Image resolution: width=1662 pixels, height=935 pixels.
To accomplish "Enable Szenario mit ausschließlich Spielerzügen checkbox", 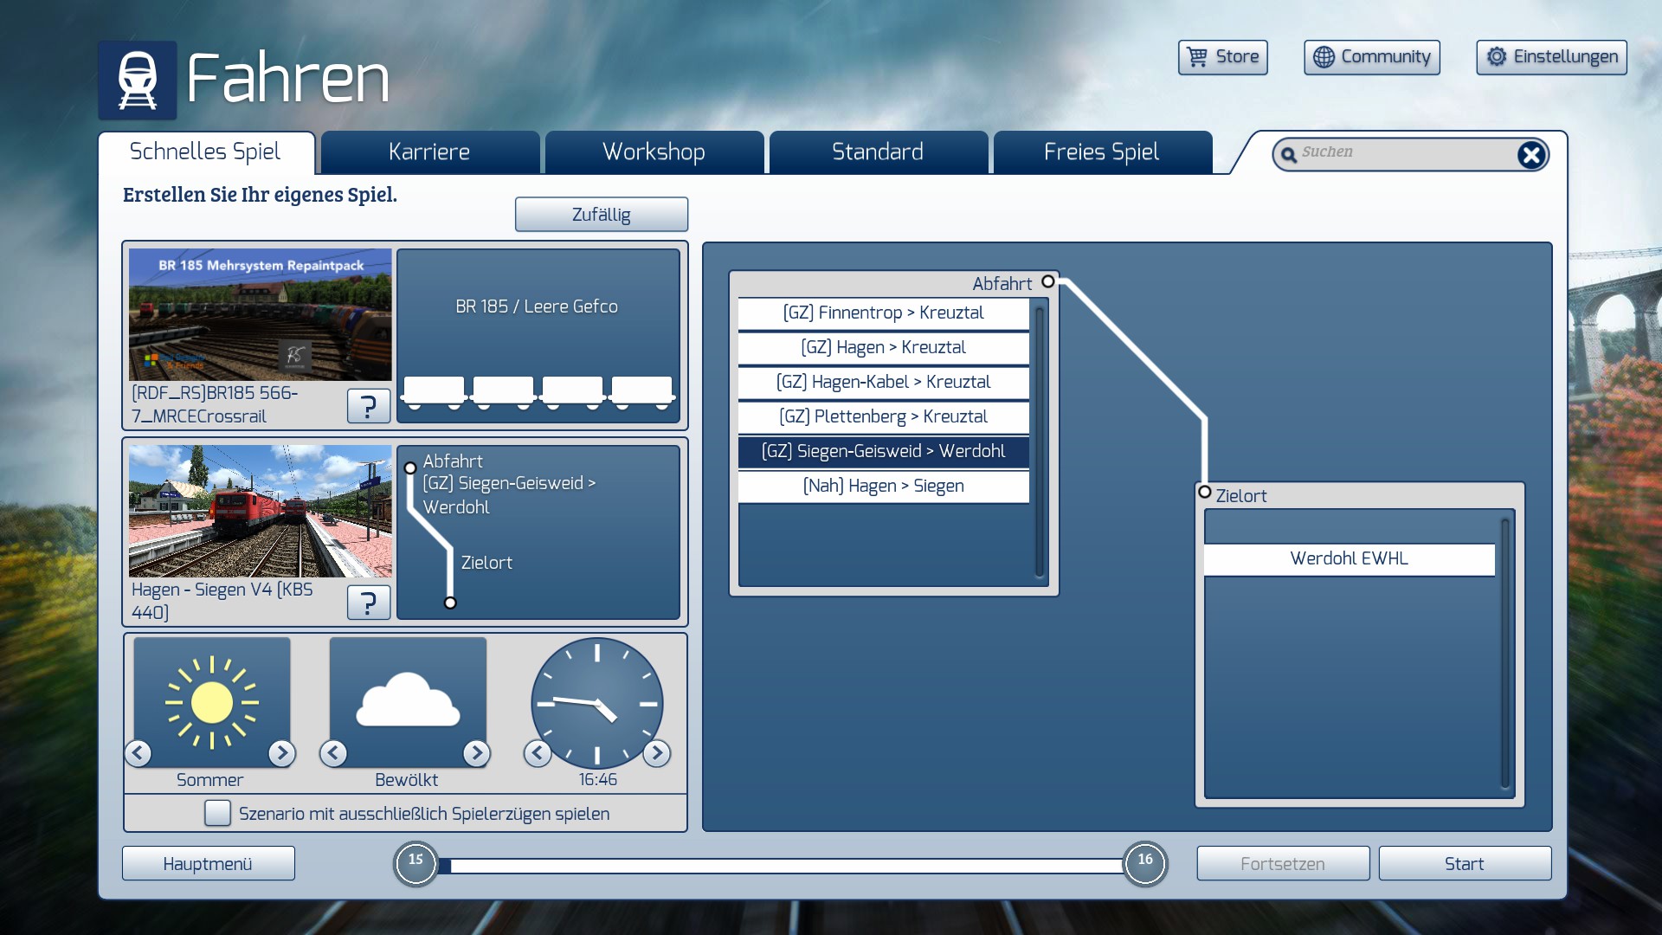I will point(217,813).
